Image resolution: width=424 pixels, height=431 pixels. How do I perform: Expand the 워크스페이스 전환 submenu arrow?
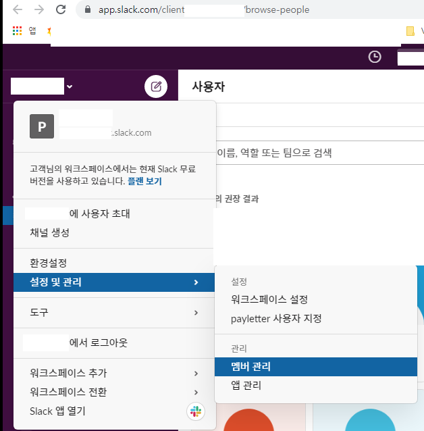(196, 392)
